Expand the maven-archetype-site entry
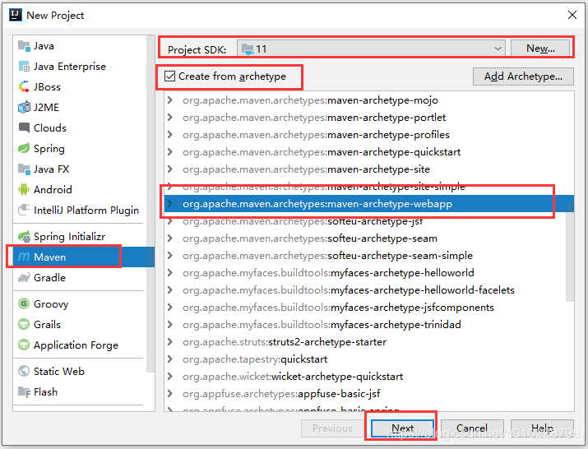The width and height of the screenshot is (588, 449). (170, 169)
